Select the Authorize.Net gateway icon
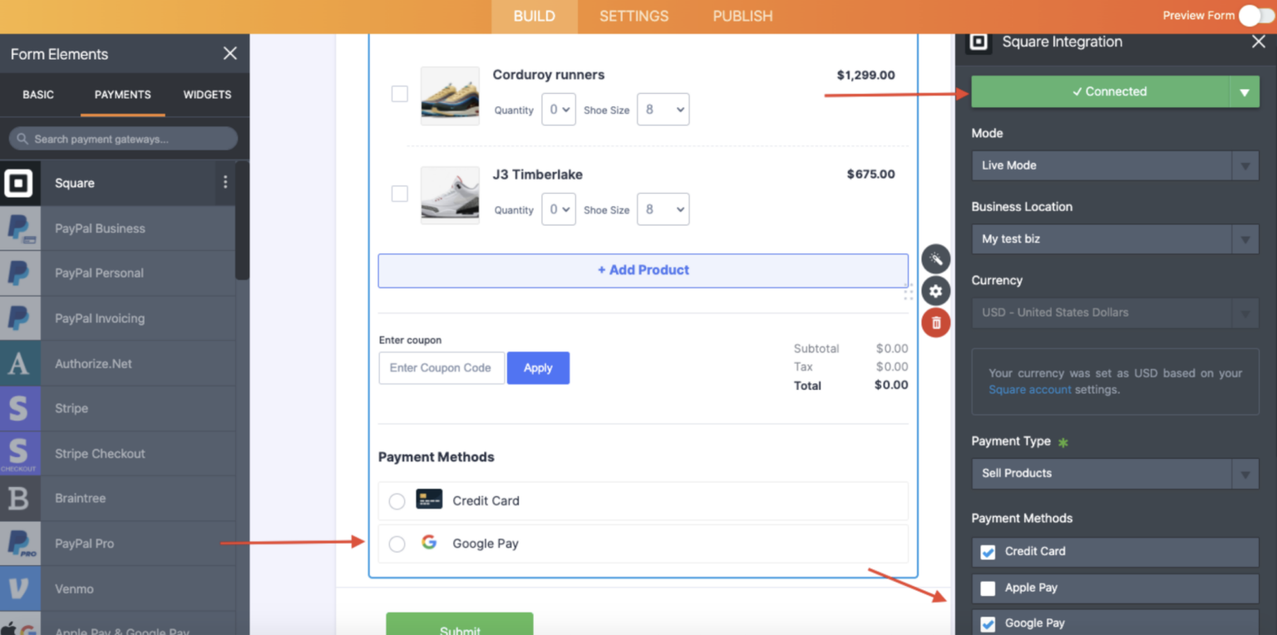 [x=20, y=363]
